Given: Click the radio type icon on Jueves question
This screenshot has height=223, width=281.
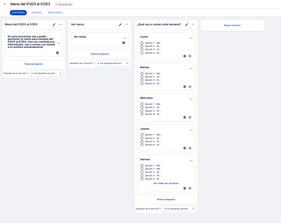Looking at the screenshot, I should [x=190, y=148].
